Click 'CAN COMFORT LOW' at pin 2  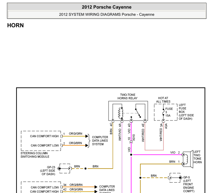click(x=45, y=146)
